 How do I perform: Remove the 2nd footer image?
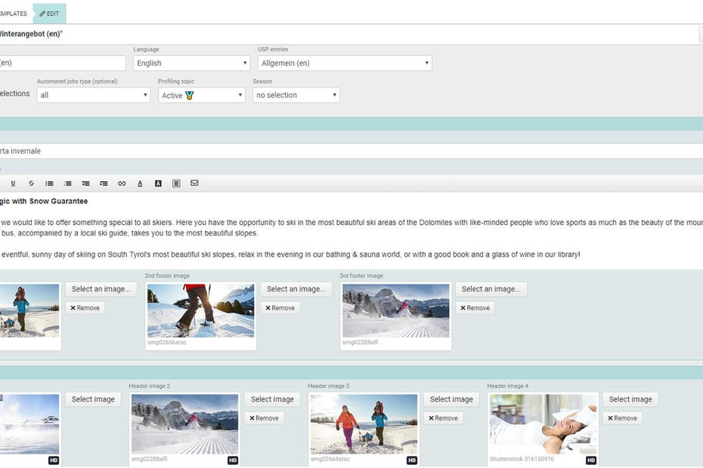tap(280, 308)
